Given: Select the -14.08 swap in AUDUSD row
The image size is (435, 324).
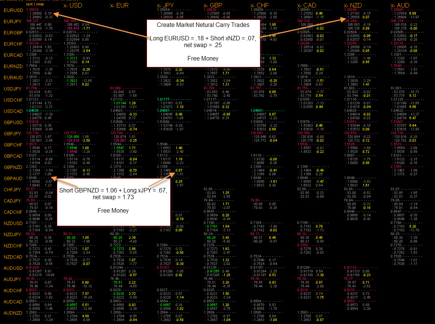Looking at the screenshot, I should click(49, 275).
